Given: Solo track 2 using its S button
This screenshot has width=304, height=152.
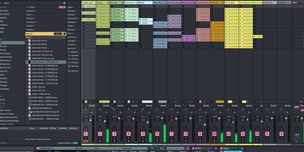Looking at the screenshot, I should click(100, 138).
